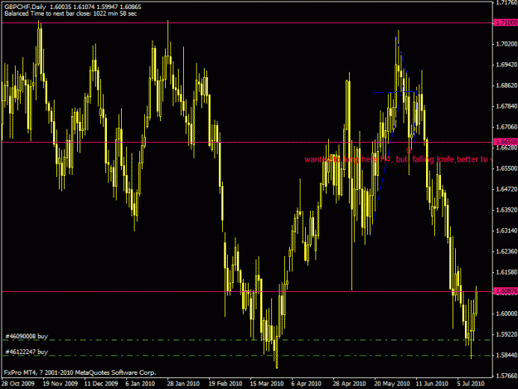Click the 1.60000 price scale value
The image size is (518, 389).
(x=506, y=314)
